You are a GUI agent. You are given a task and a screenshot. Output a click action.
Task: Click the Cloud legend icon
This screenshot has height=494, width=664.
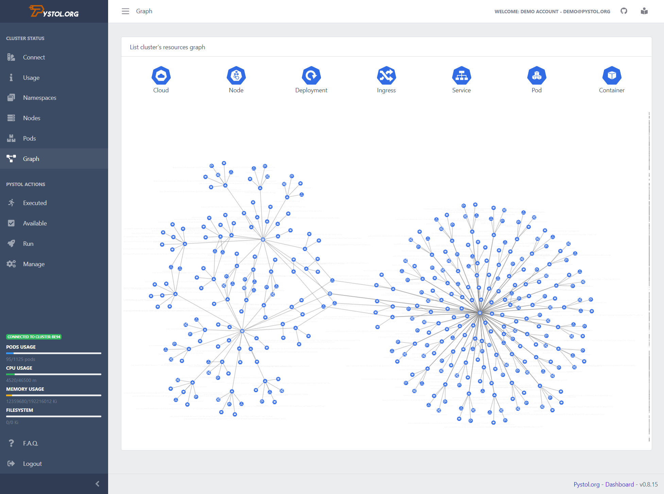pos(161,75)
